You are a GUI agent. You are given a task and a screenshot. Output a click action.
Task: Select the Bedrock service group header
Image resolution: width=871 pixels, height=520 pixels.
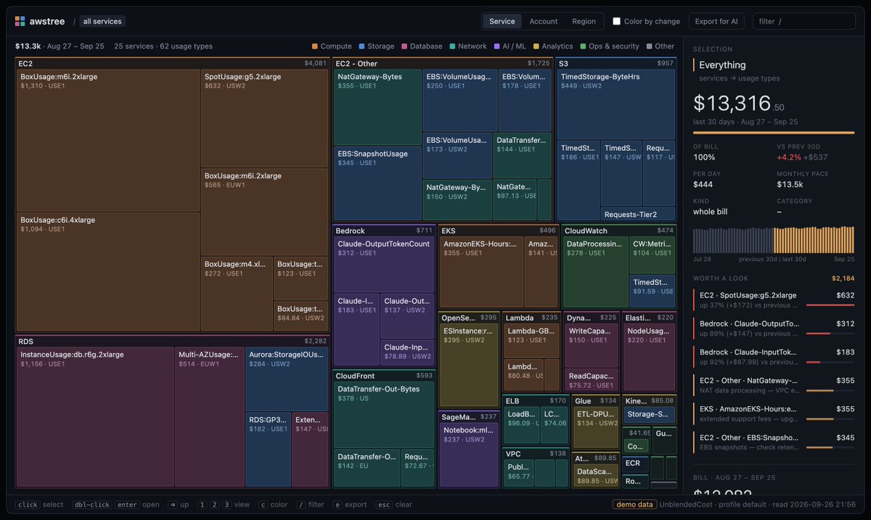[x=385, y=231]
